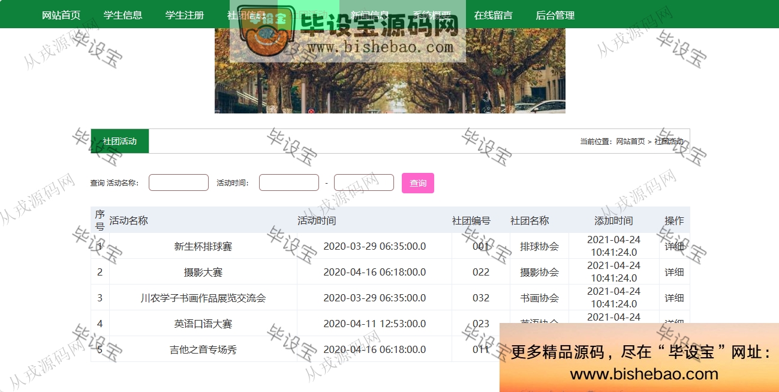This screenshot has height=392, width=779.
Task: Click club number 001
Action: 481,246
